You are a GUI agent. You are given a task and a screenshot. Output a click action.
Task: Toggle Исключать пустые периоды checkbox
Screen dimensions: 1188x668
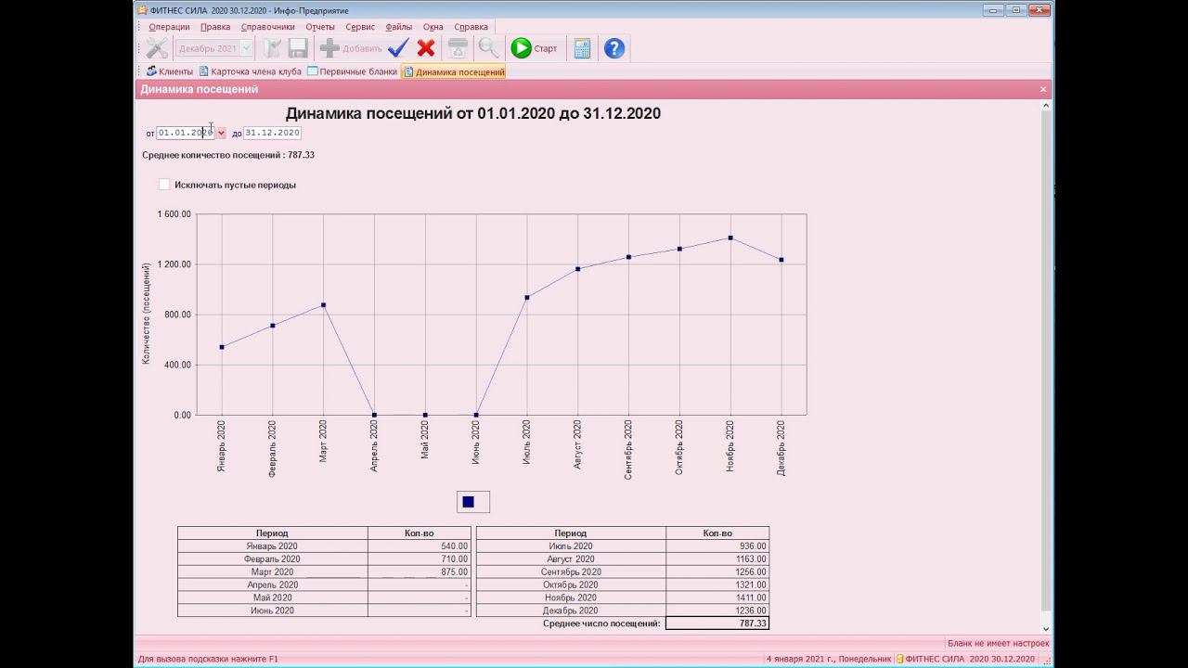164,185
